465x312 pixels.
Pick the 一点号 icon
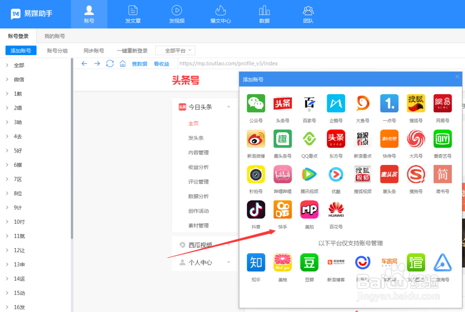(389, 104)
